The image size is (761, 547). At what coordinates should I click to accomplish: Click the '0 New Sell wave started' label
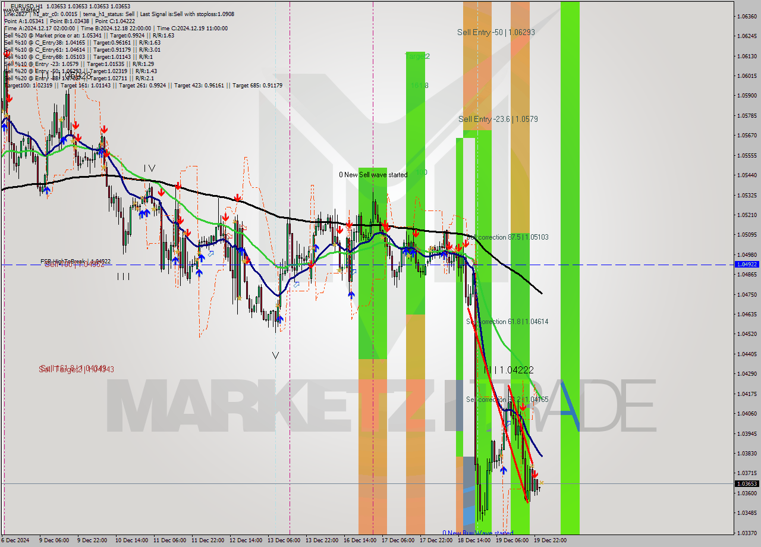point(373,175)
